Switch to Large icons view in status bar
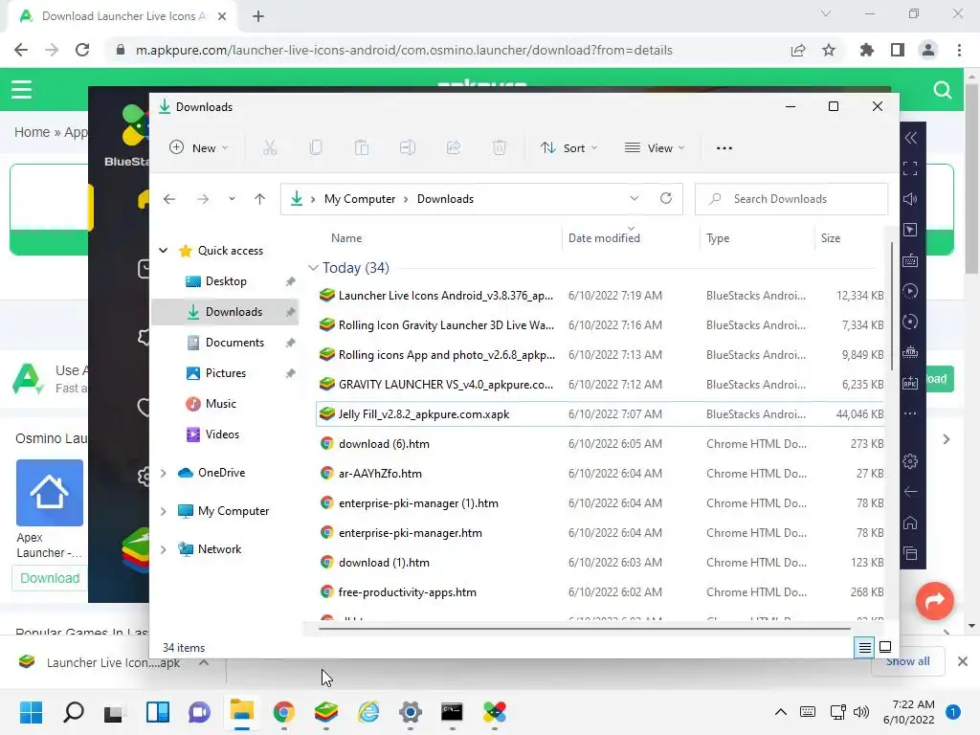Viewport: 980px width, 735px height. point(885,648)
